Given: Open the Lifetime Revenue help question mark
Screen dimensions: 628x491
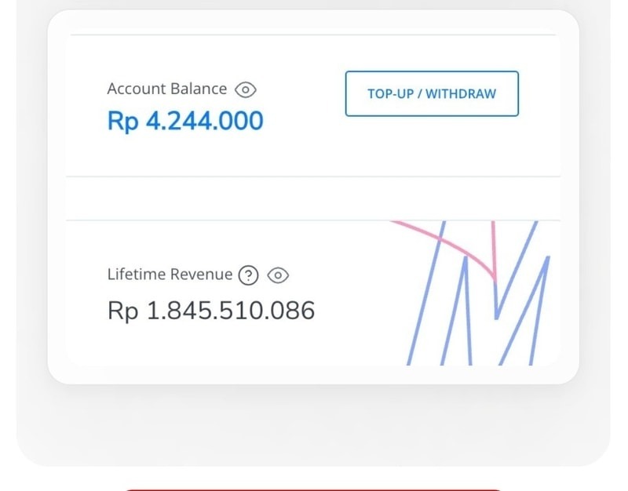Looking at the screenshot, I should [248, 275].
